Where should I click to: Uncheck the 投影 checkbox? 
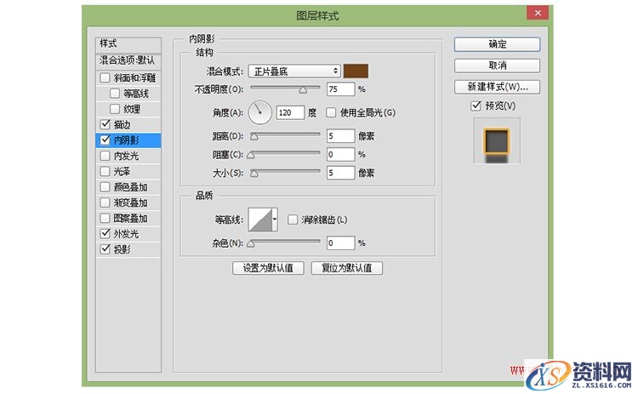[x=105, y=249]
